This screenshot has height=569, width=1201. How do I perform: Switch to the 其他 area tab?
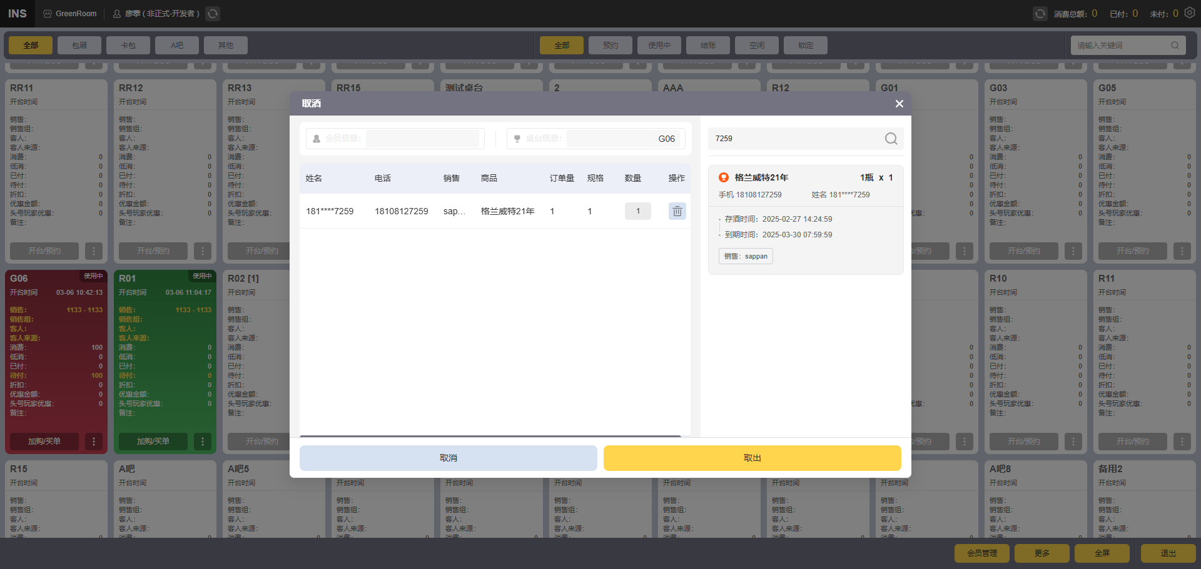(x=226, y=45)
